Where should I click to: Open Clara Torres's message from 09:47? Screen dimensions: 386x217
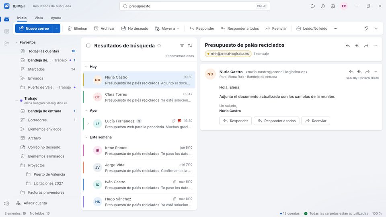(x=139, y=97)
